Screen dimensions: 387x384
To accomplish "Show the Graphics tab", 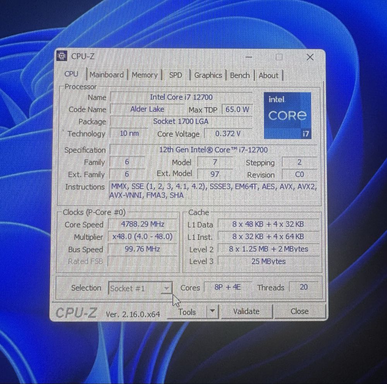I will [208, 75].
